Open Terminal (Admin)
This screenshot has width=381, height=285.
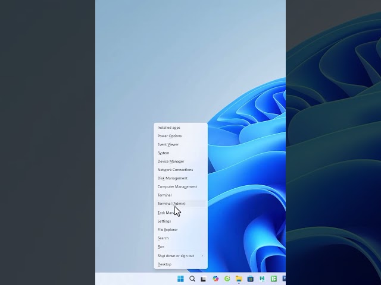pyautogui.click(x=180, y=204)
